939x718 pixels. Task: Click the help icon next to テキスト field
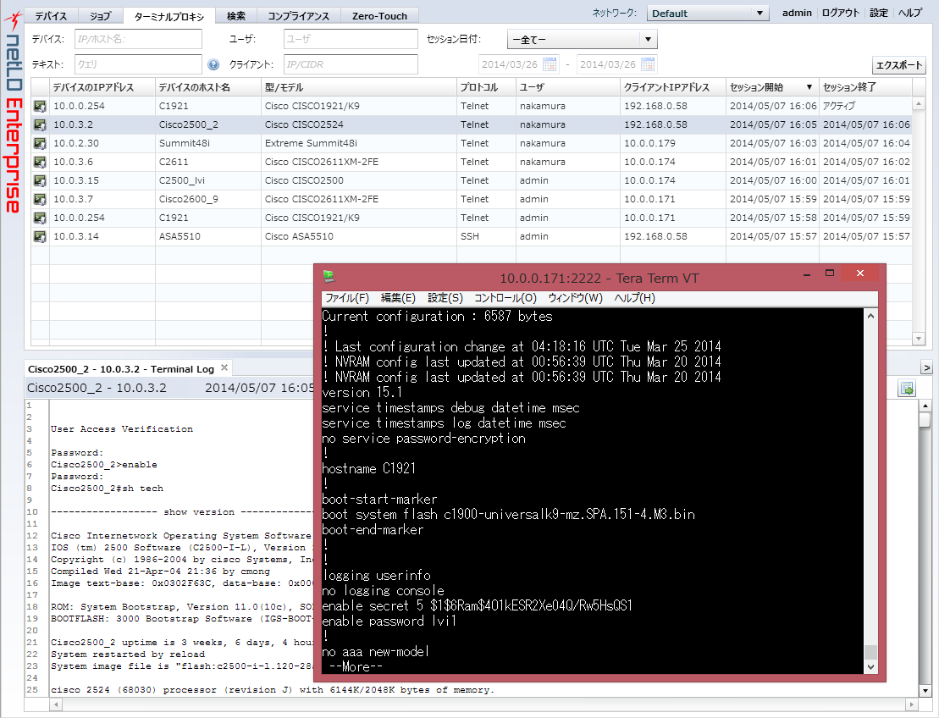click(213, 64)
